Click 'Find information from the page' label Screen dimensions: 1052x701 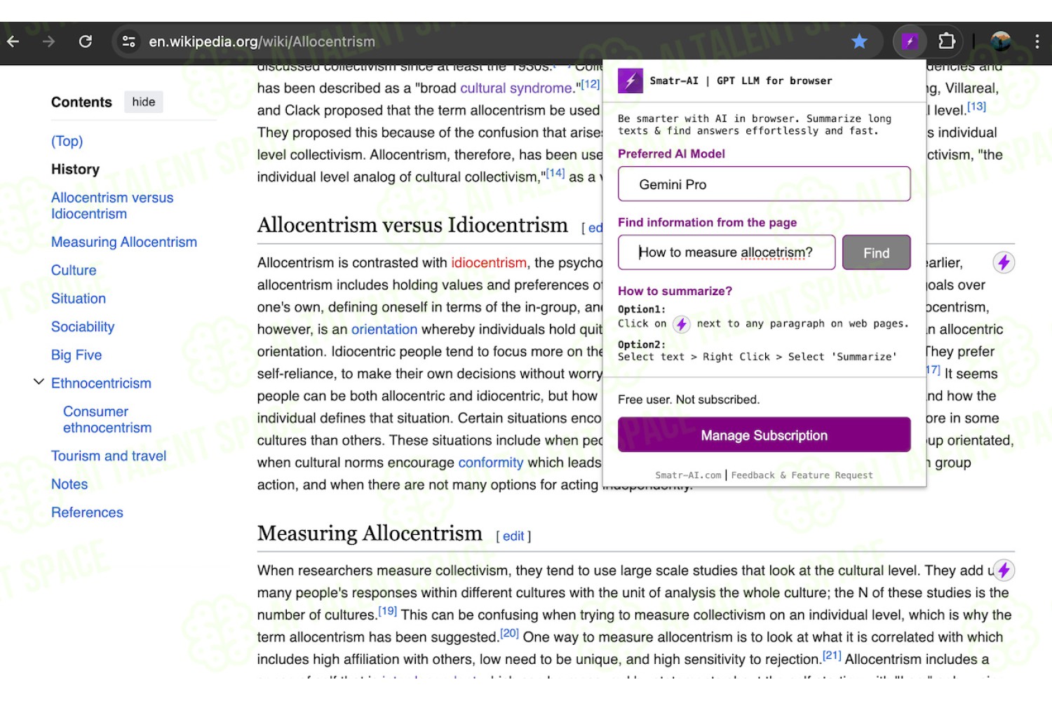707,222
